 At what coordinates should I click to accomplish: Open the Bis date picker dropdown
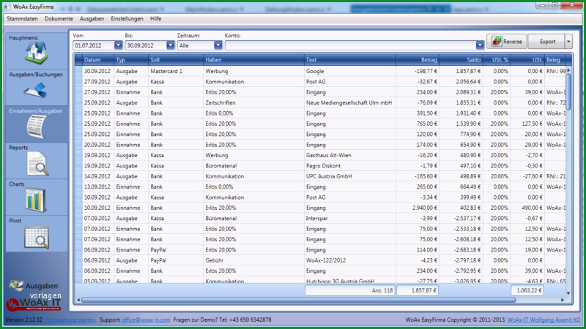pos(171,45)
